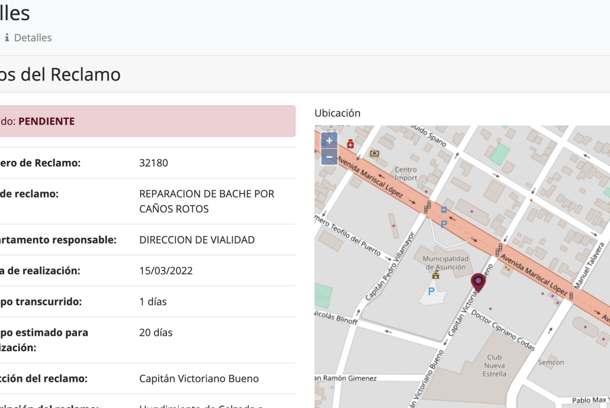Click the blue bus stop icon
The image size is (610, 408).
[x=444, y=210]
